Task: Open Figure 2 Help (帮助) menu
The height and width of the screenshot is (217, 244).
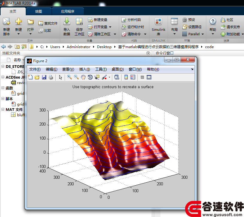Action: [153, 69]
